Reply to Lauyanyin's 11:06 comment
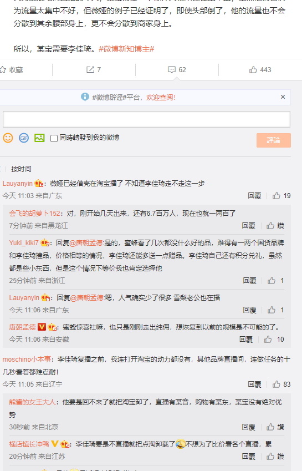Image resolution: width=302 pixels, height=471 pixels. pyautogui.click(x=249, y=310)
